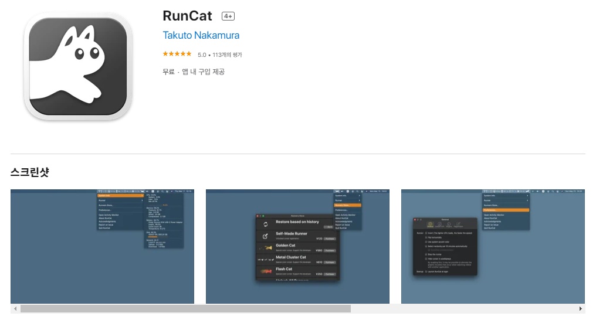Click the 스크린샷 section heading

[30, 172]
